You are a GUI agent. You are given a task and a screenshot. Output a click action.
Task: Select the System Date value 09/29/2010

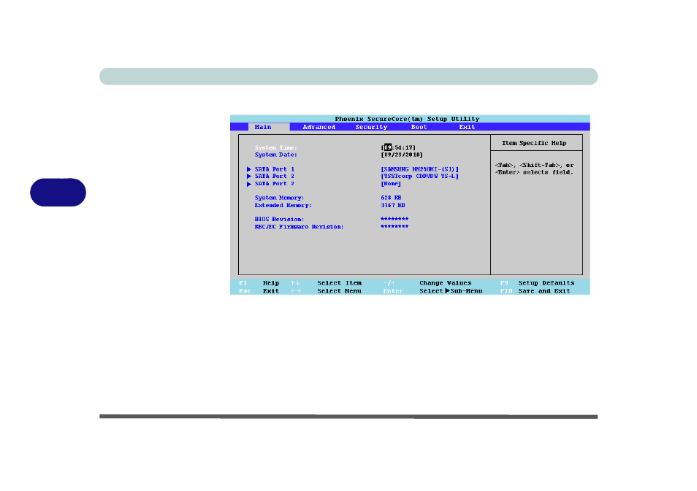(x=402, y=155)
